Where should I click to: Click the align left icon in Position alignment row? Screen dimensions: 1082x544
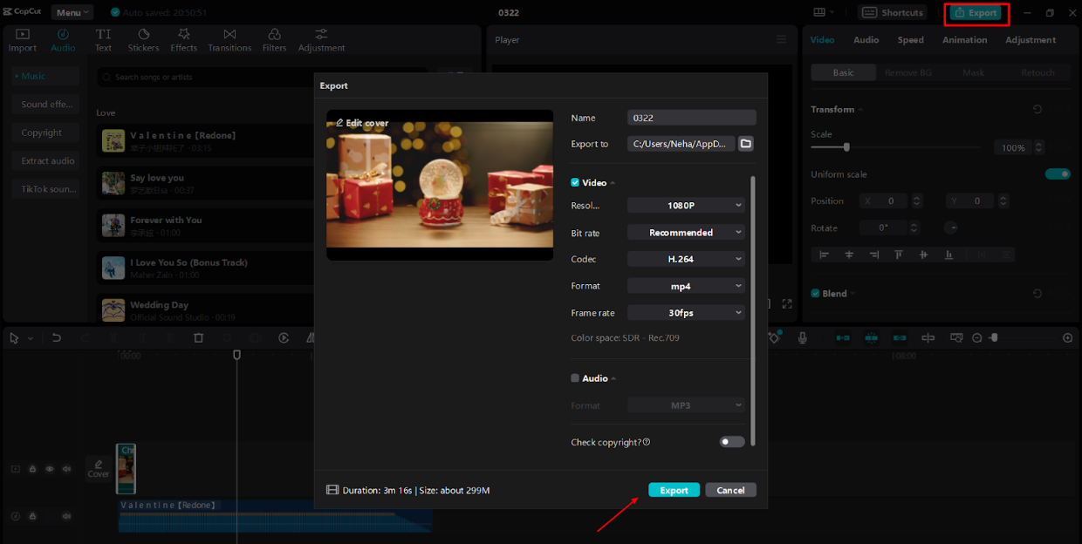824,255
